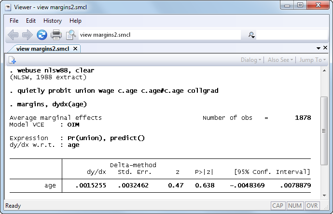Viewport: 333px width, 214px height.
Task: Click the search magnifier icon
Action: pyautogui.click(x=251, y=35)
